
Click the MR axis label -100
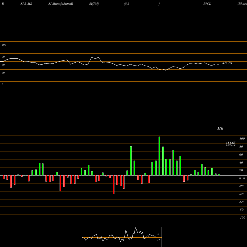click(242, 218)
